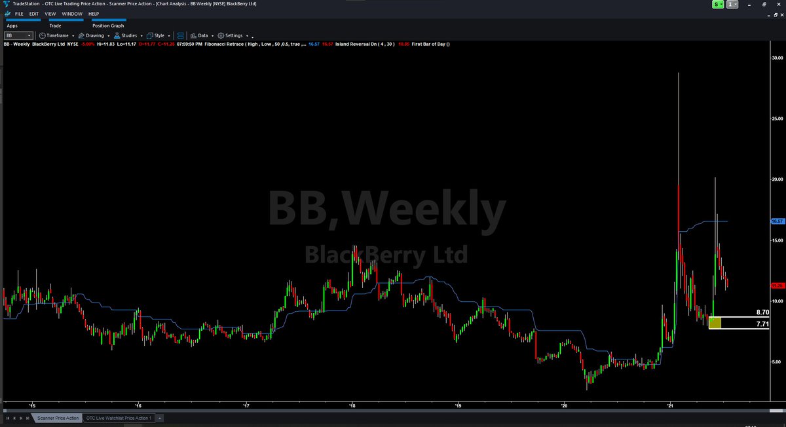
Task: Click the Studies label in toolbar
Action: pos(128,35)
